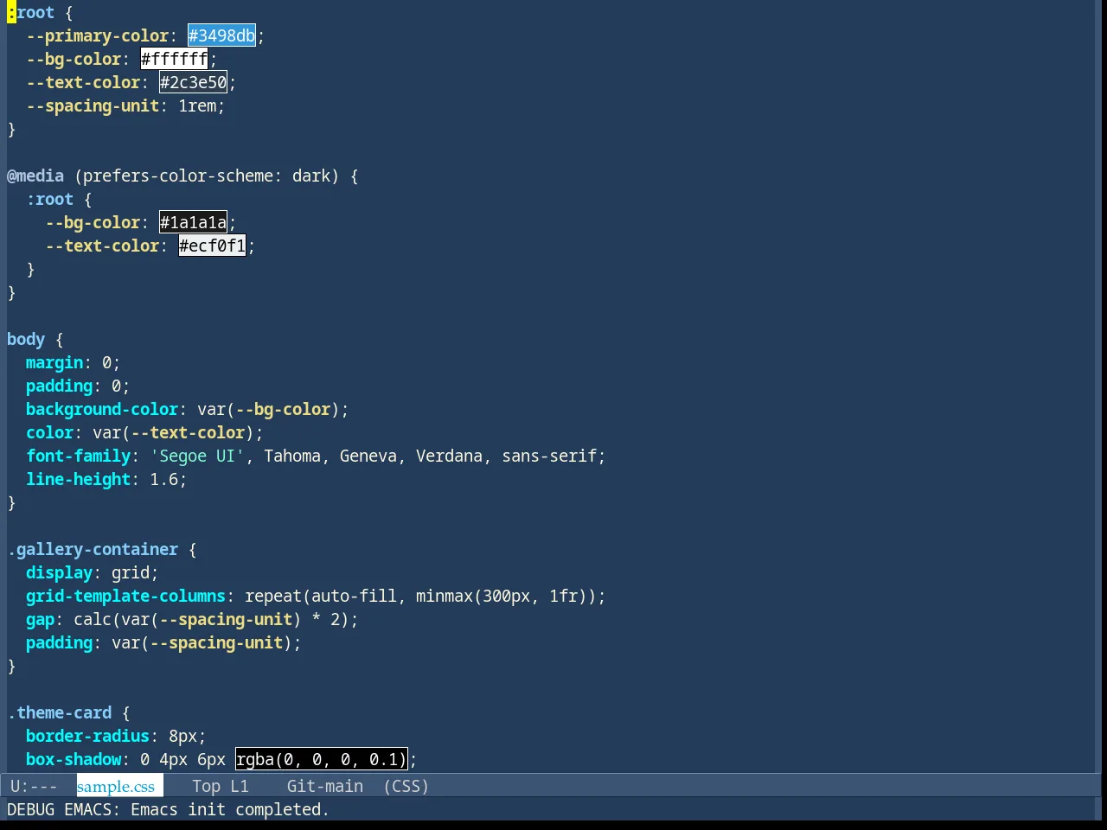Click the nested :root selector inside @media
Image resolution: width=1107 pixels, height=830 pixels.
[50, 199]
